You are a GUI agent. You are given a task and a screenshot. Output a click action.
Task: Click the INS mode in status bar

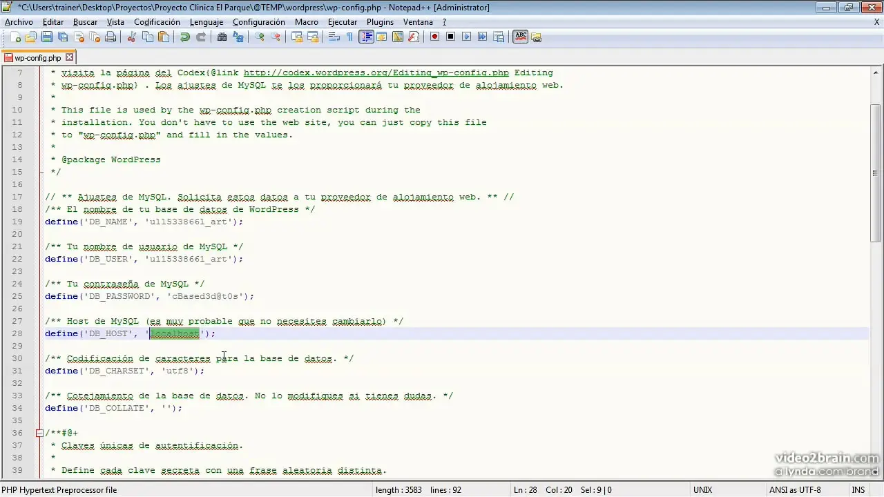pos(858,490)
